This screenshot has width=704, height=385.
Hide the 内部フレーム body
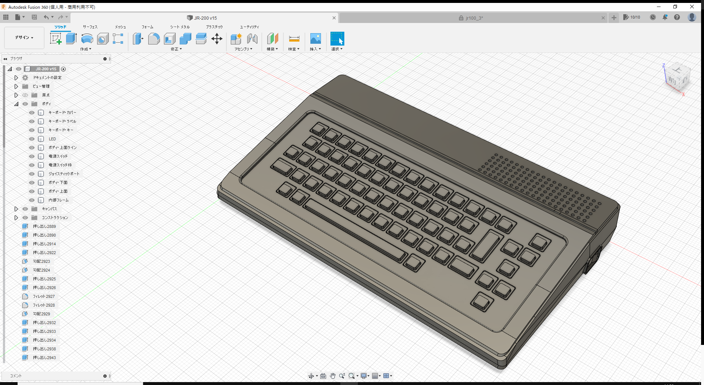(32, 200)
